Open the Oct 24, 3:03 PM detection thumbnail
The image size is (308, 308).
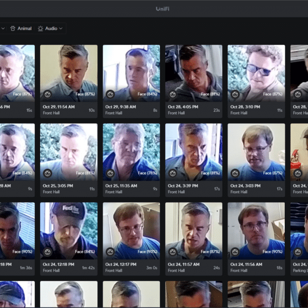[256, 152]
